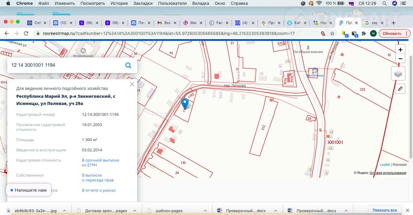Image resolution: width=413 pixels, height=215 pixels.
Task: Click the blue search magnifier icon
Action: (128, 65)
